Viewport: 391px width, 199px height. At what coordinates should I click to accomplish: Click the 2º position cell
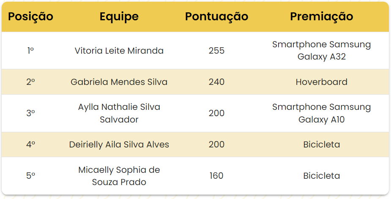30,82
